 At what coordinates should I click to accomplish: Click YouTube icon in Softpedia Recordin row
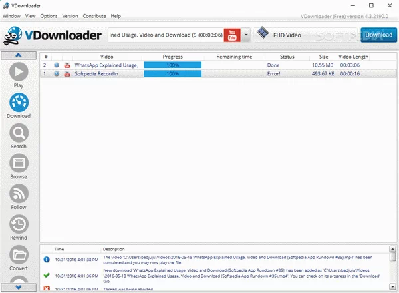(x=67, y=74)
